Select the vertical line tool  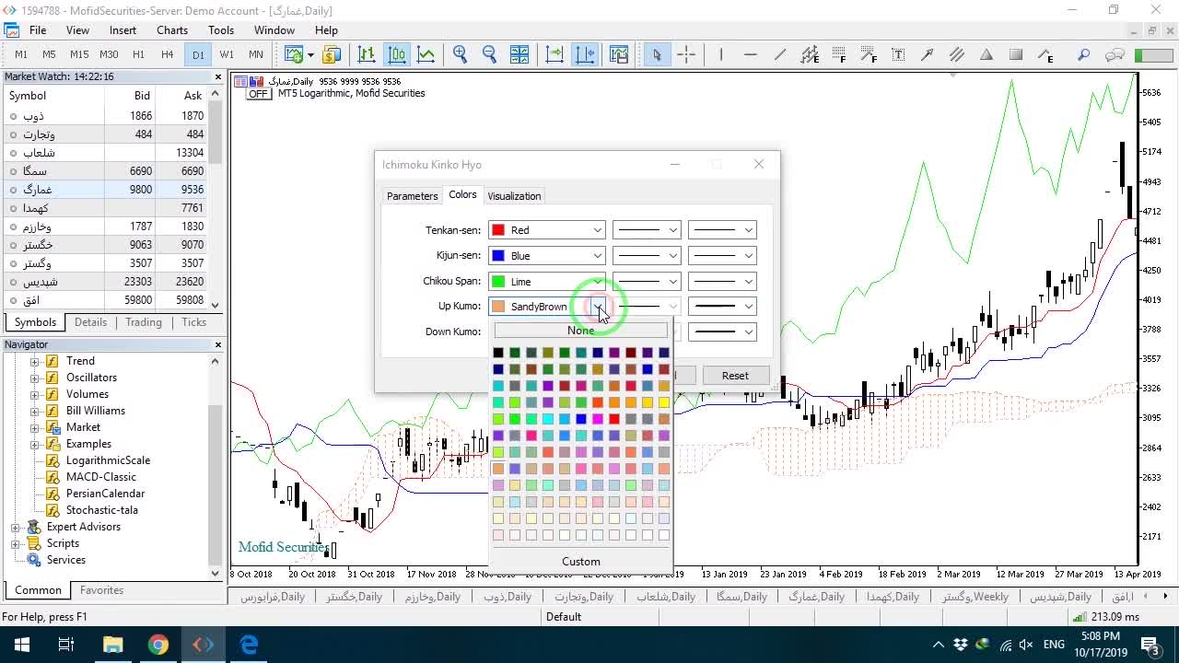[x=721, y=55]
